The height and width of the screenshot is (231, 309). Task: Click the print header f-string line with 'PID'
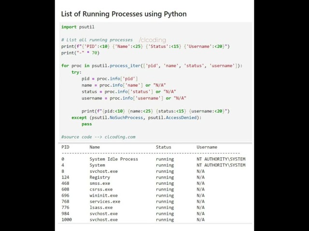tap(145, 46)
